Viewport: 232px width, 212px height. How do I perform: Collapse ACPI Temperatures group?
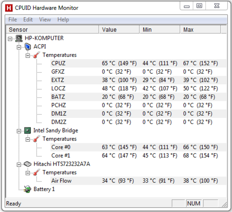pos(28,56)
